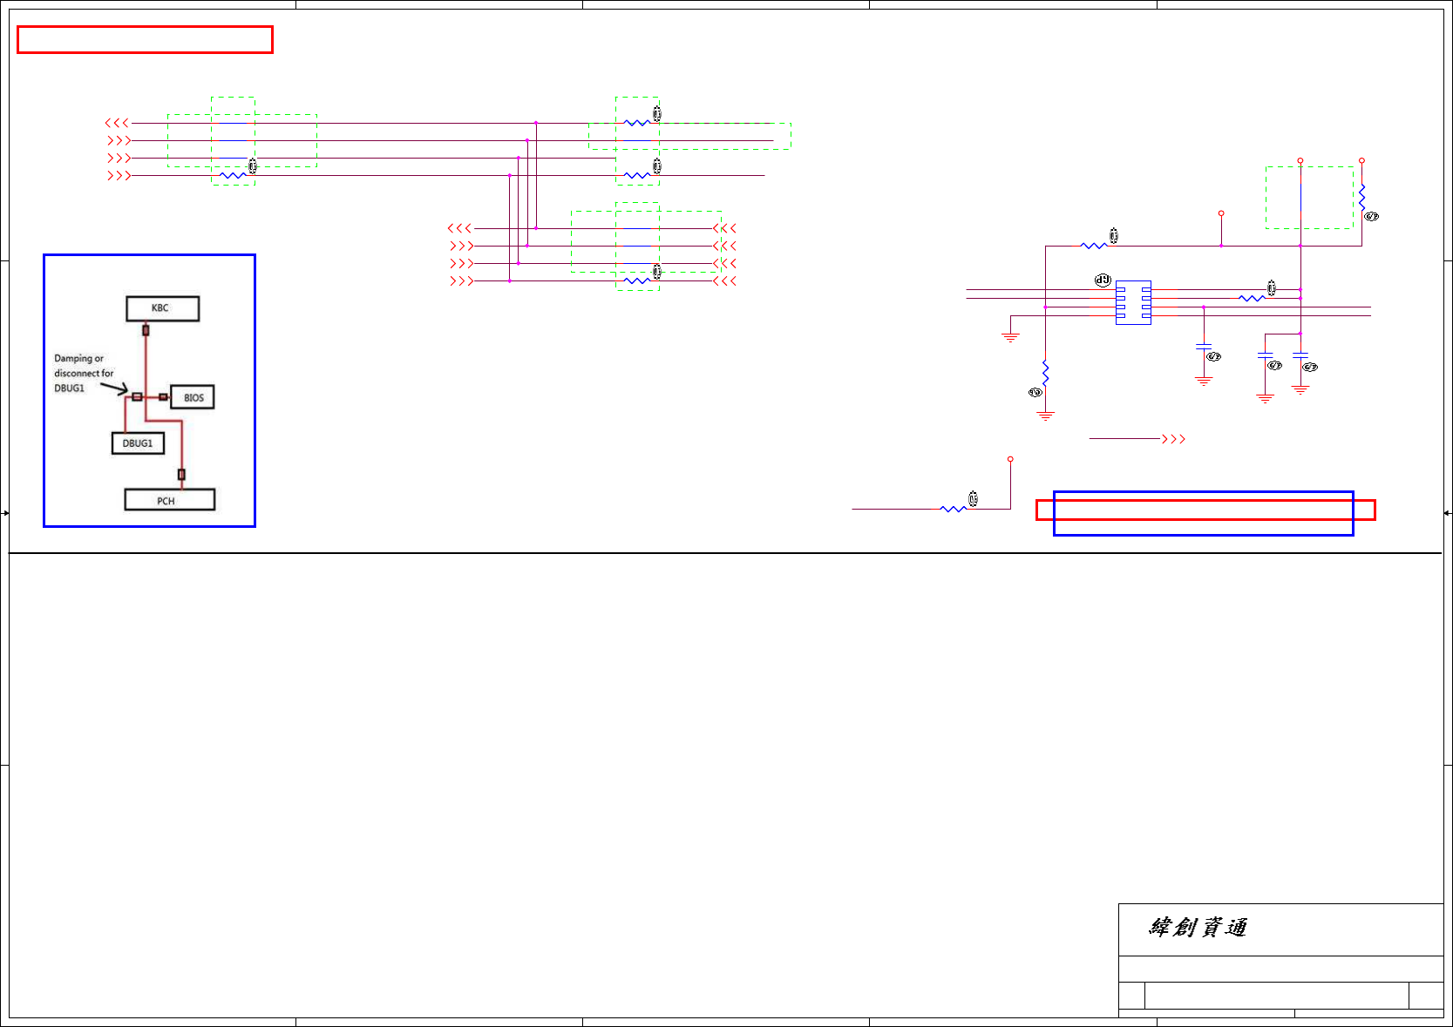Select the vertical resistor at top-right power pin
The height and width of the screenshot is (1027, 1453).
(x=1361, y=198)
